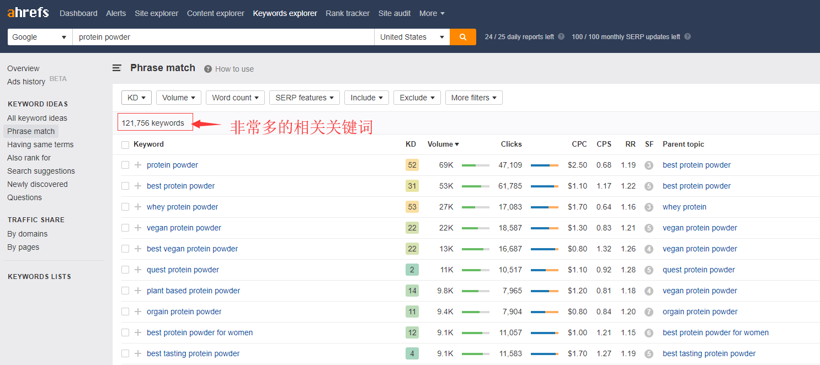
Task: Open the United States country selector
Action: pos(411,37)
